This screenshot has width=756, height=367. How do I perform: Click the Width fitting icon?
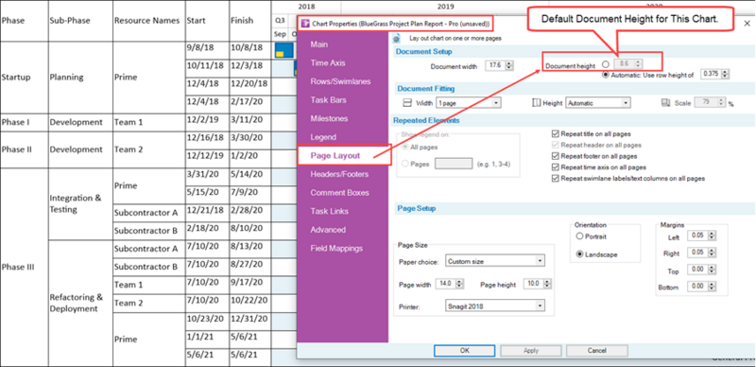tap(407, 103)
